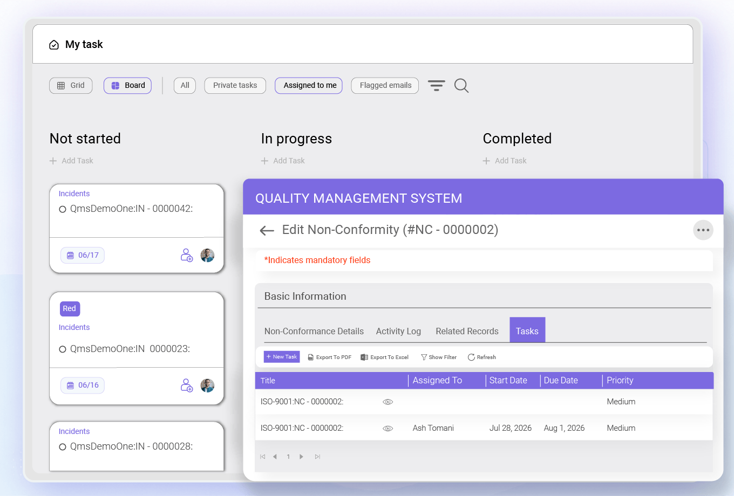Click the avatar on IN - 0000042 card

pyautogui.click(x=208, y=255)
